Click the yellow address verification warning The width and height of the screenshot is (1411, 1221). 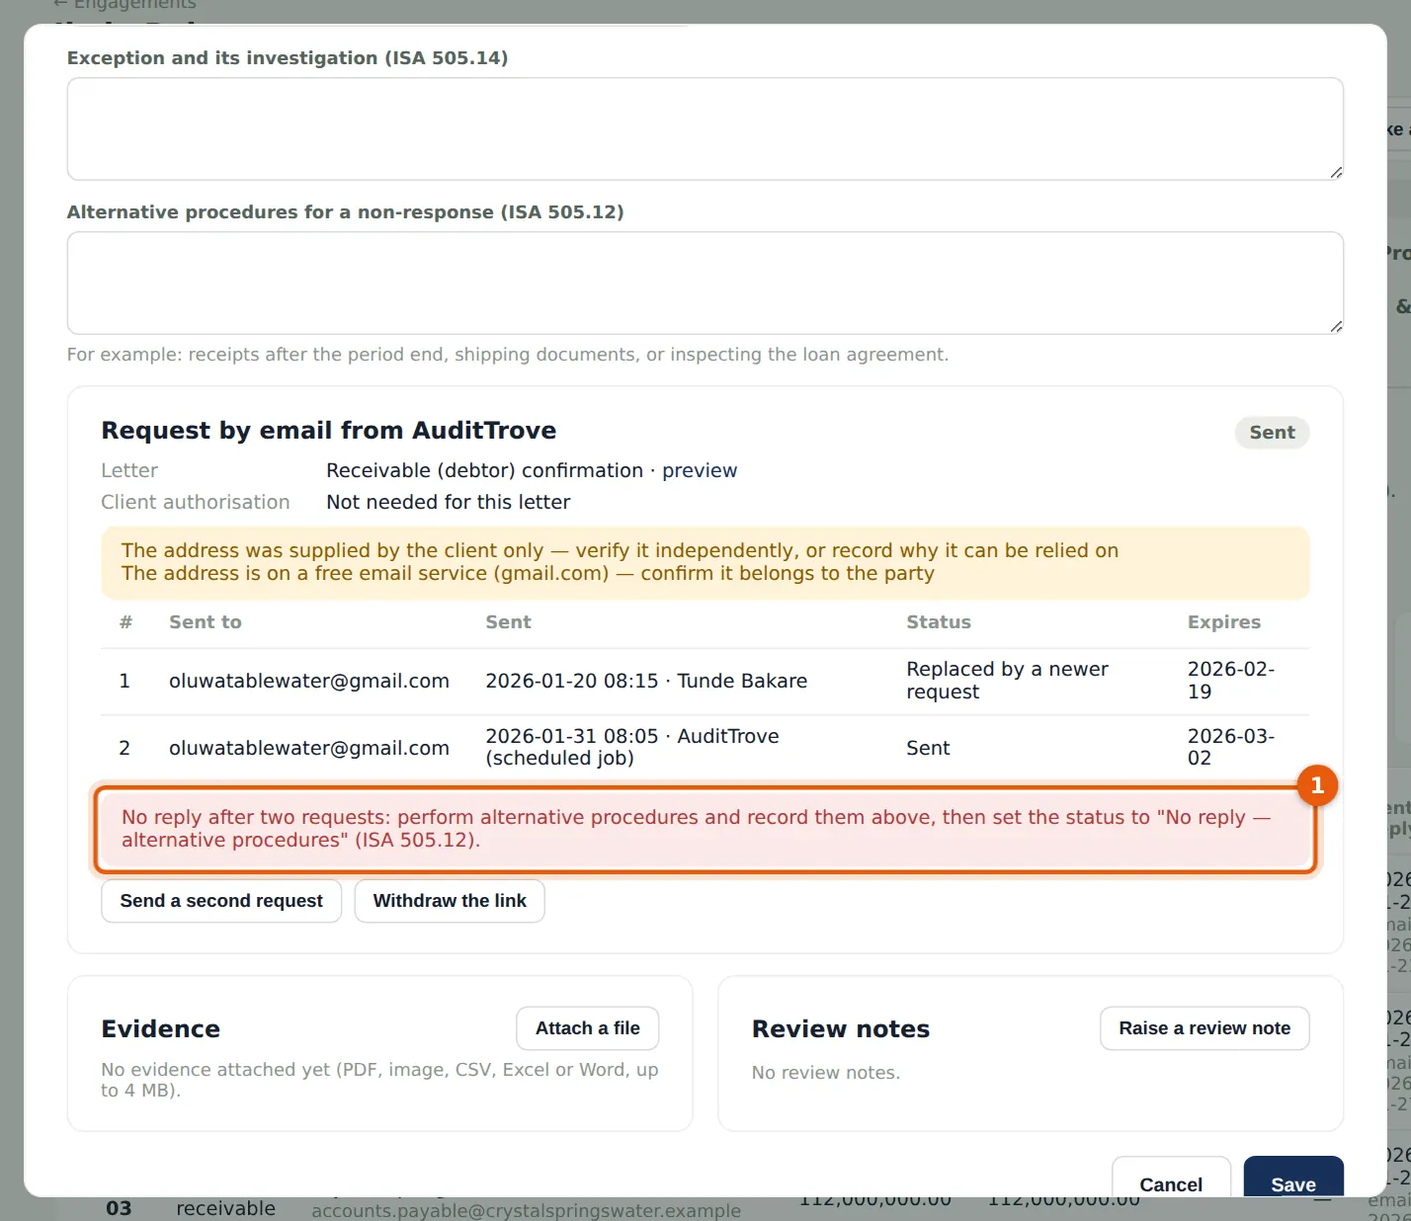[x=705, y=562]
